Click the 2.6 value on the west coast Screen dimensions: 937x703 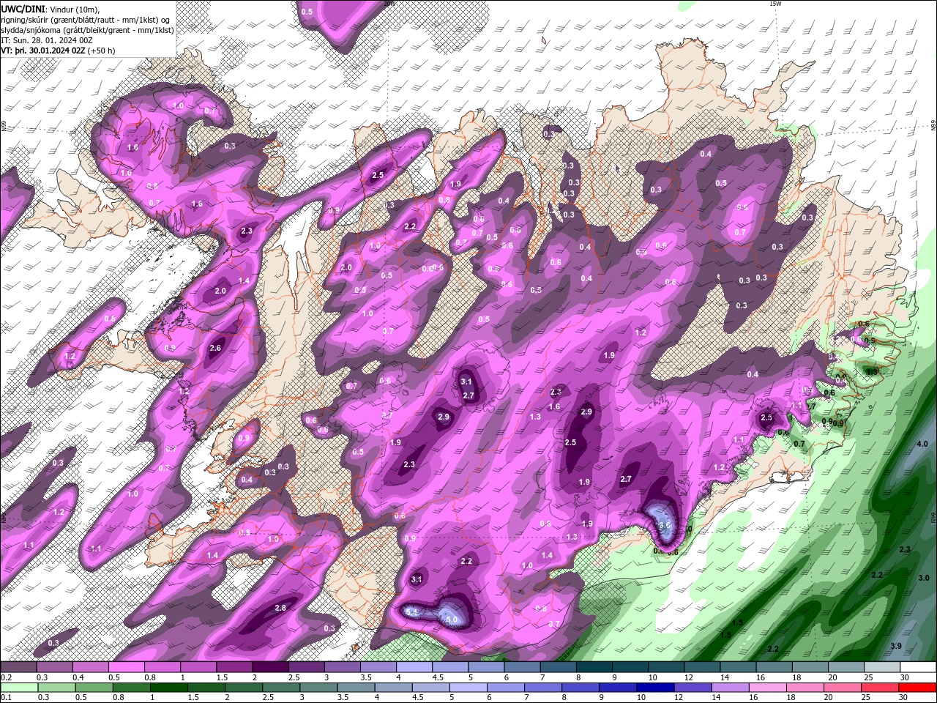point(215,348)
